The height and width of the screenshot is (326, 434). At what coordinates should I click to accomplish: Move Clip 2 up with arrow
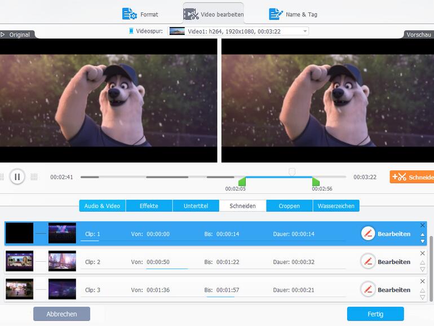(422, 262)
